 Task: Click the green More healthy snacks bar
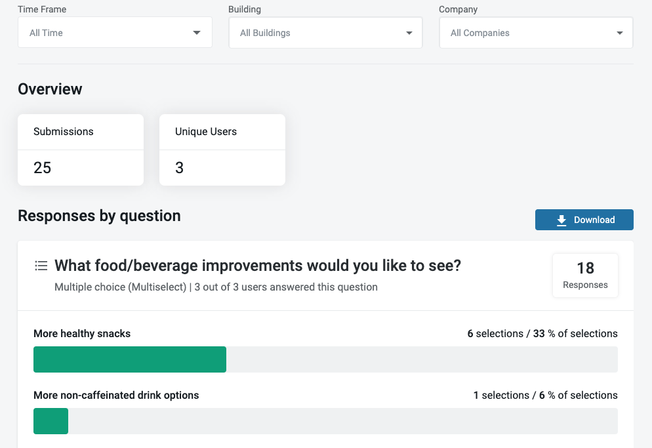(x=130, y=359)
